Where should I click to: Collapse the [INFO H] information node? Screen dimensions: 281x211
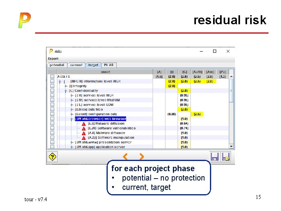(x=60, y=82)
